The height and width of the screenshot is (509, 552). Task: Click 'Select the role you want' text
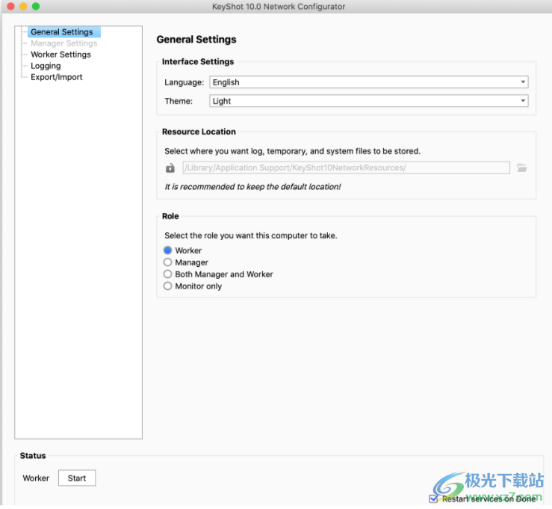251,235
